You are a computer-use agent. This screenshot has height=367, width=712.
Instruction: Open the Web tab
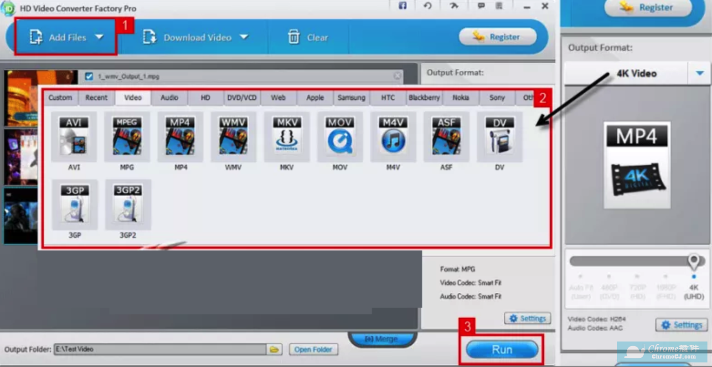coord(279,97)
